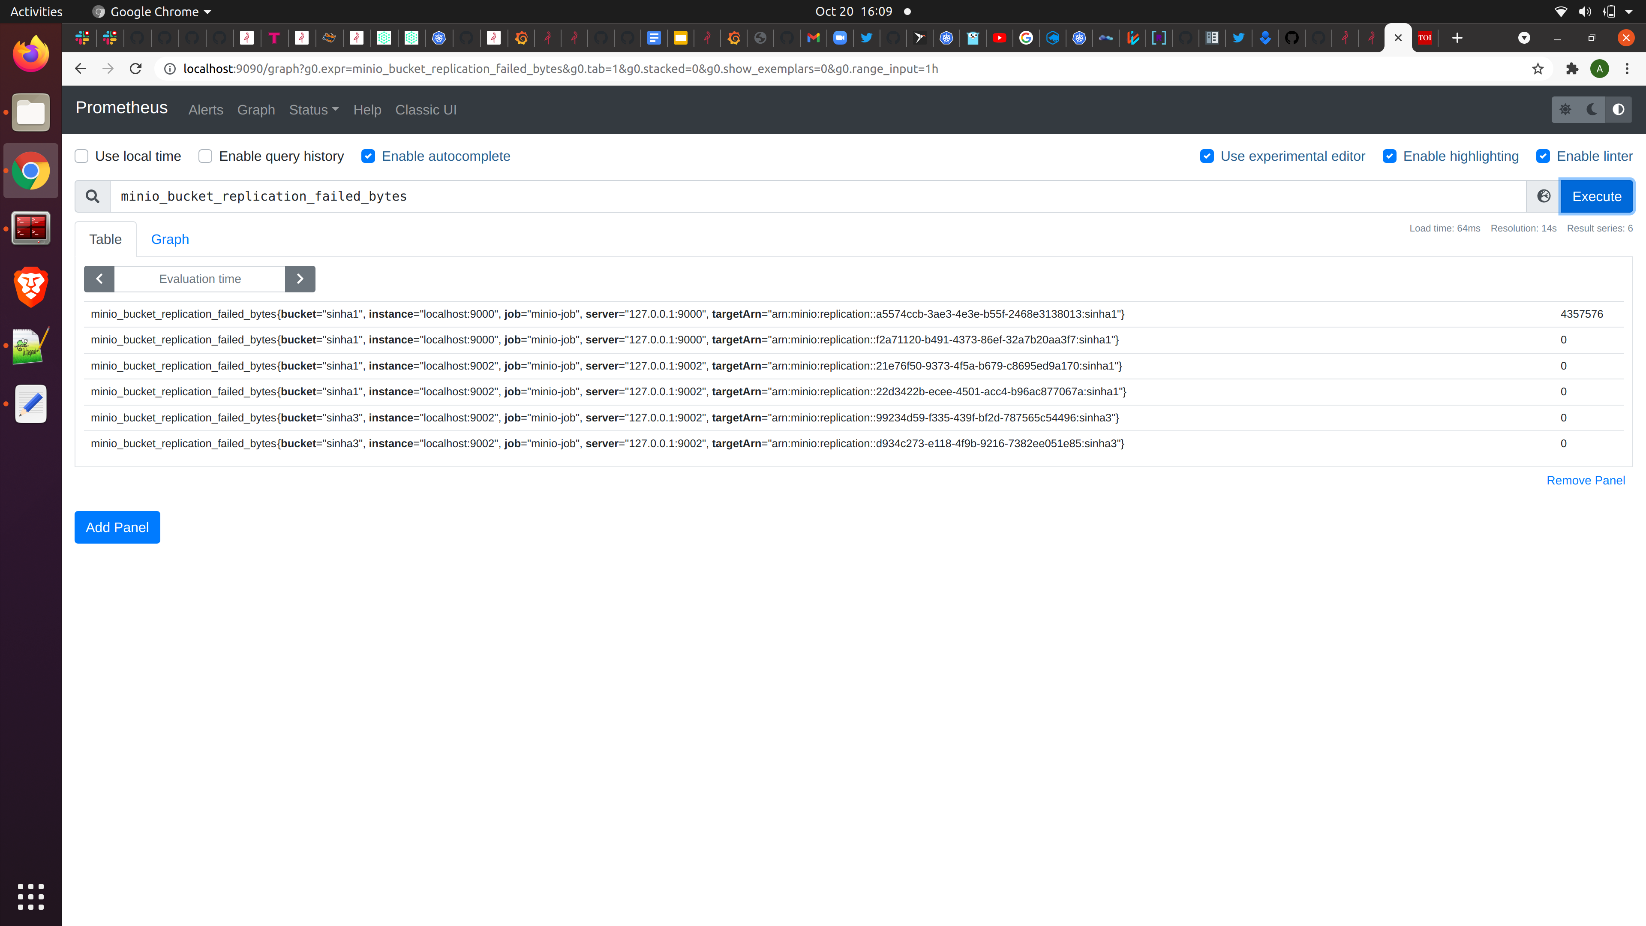Step forward evaluation time with right chevron
This screenshot has height=926, width=1646.
[300, 279]
